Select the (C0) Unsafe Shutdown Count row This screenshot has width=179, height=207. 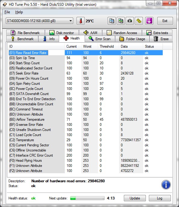[x=86, y=130]
